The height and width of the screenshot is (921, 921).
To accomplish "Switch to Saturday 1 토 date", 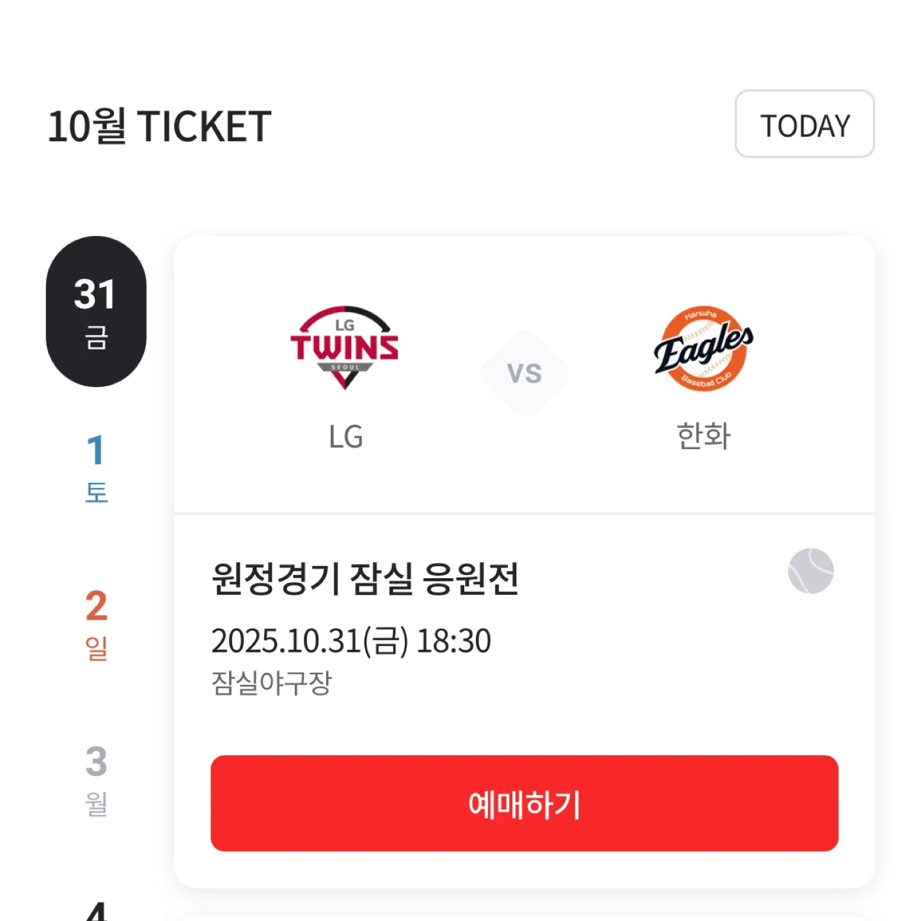I will [x=96, y=468].
